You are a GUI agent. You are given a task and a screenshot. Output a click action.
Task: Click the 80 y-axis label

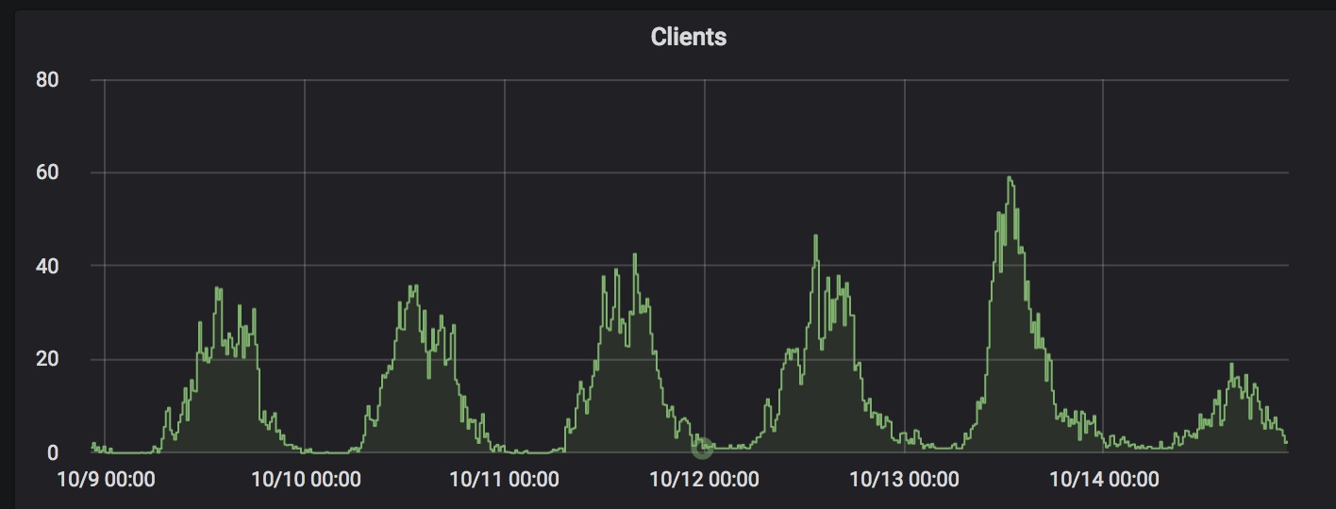(47, 80)
